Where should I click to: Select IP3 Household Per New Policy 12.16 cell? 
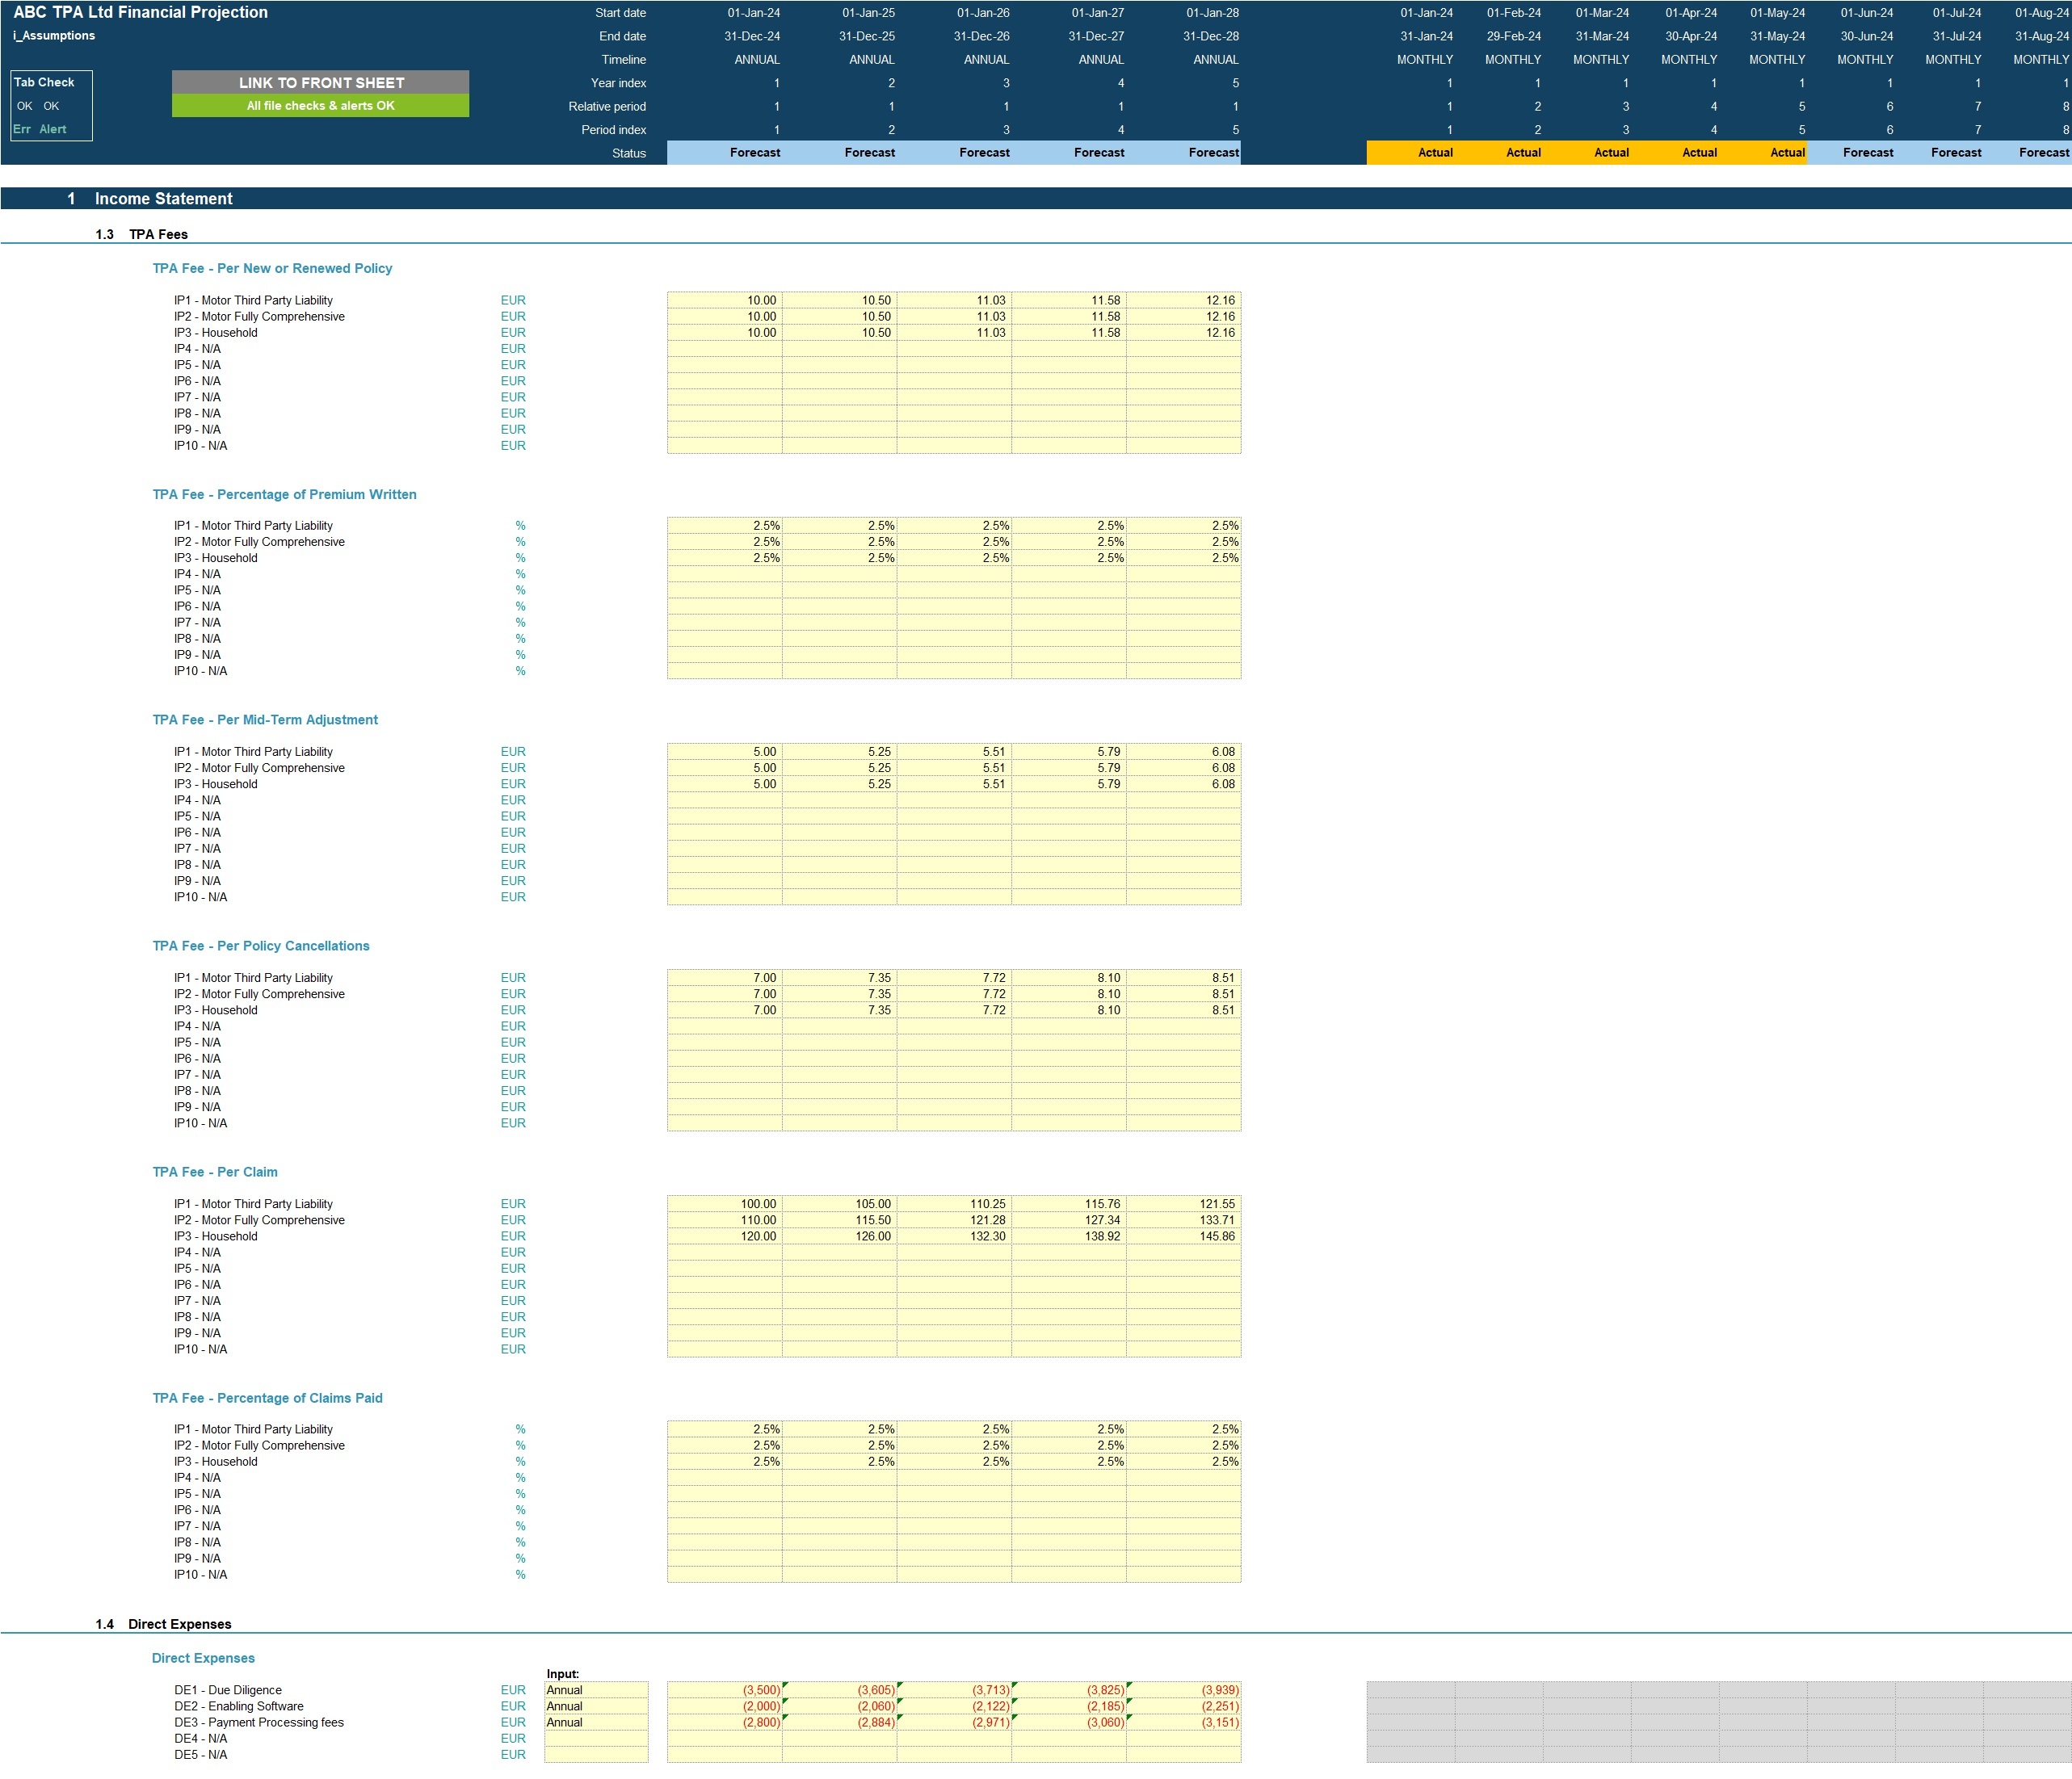point(1184,333)
